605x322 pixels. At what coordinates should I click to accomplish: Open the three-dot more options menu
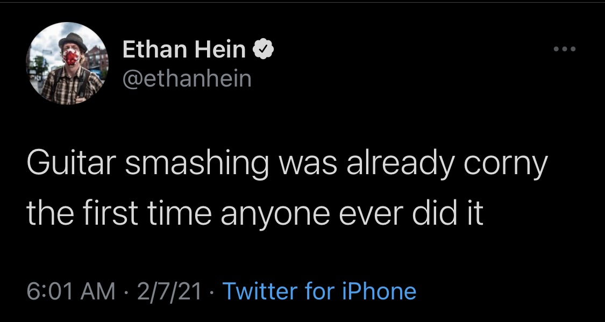tap(565, 49)
